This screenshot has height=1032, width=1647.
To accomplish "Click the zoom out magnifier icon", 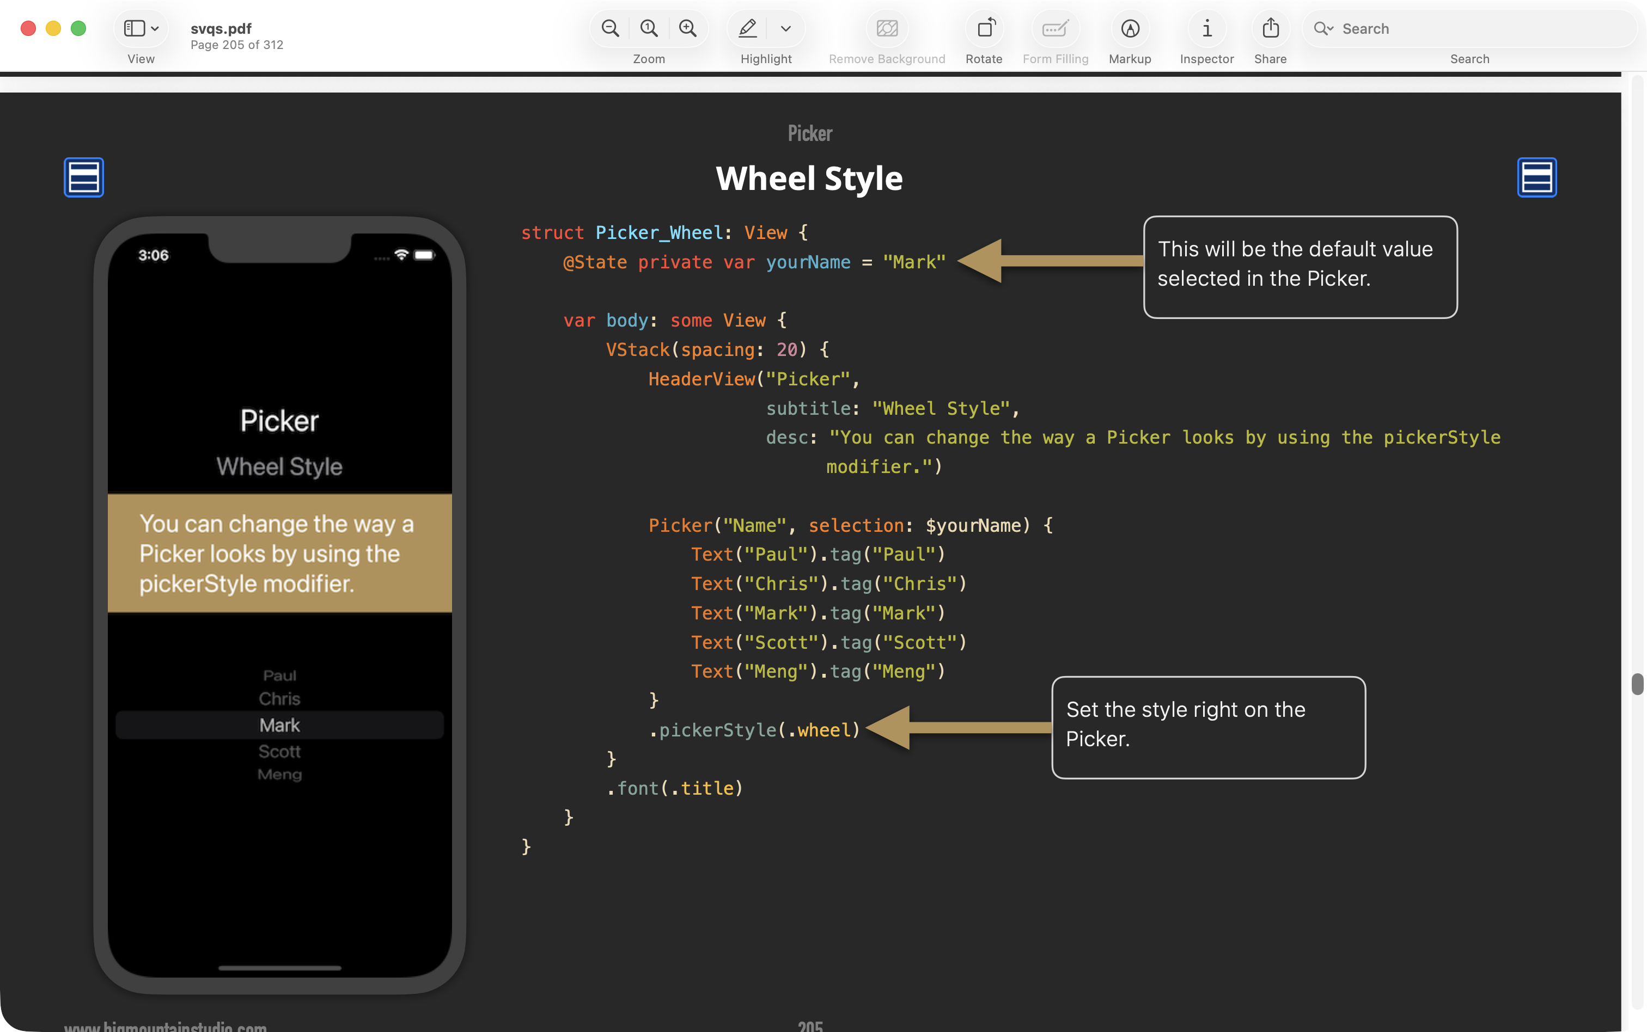I will coord(610,29).
